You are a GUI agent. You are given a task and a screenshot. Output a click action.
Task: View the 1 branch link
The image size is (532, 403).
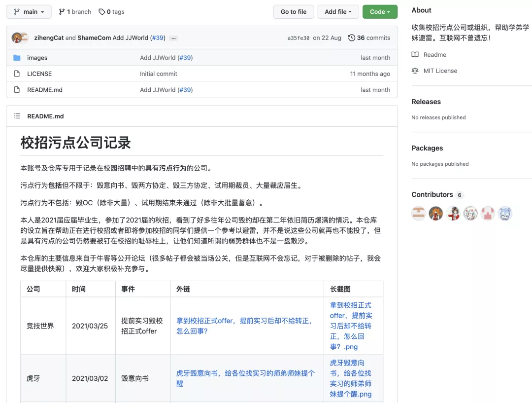[x=75, y=11]
